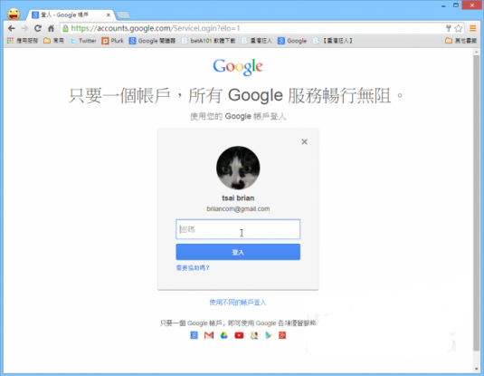Click the Google Drive service icon
This screenshot has height=376, width=484.
[x=223, y=335]
